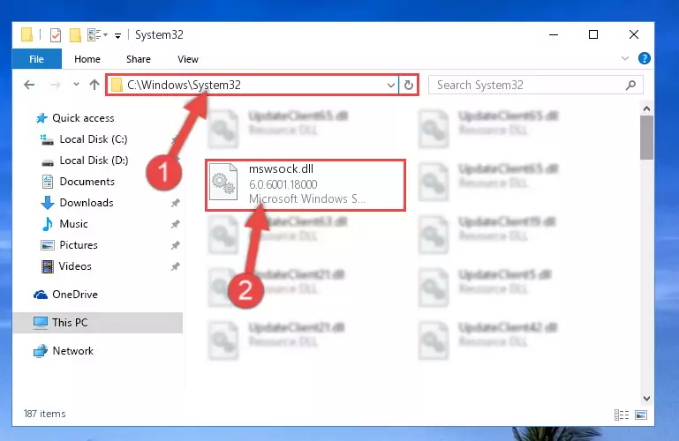Switch to the View ribbon tab
The width and height of the screenshot is (679, 441).
188,59
